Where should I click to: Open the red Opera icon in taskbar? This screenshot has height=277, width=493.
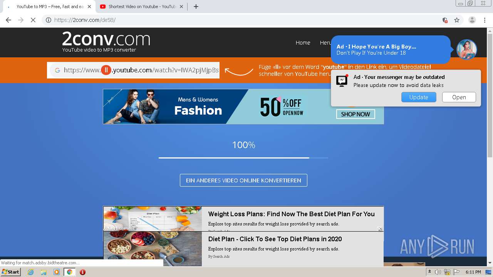pos(82,272)
